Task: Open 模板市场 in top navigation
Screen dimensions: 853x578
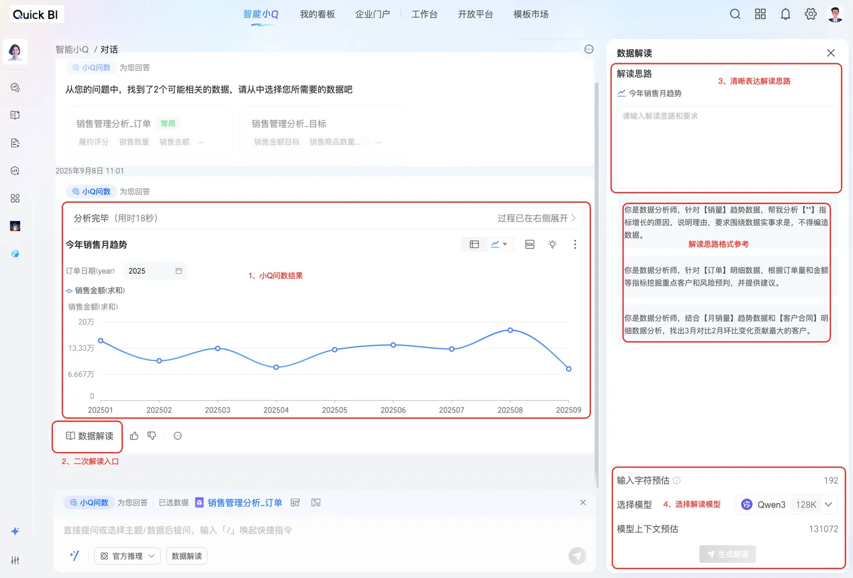Action: pyautogui.click(x=531, y=14)
